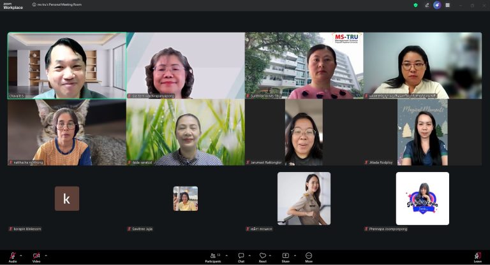Click the pen signature icon in title bar
The width and height of the screenshot is (490, 265).
point(427,5)
